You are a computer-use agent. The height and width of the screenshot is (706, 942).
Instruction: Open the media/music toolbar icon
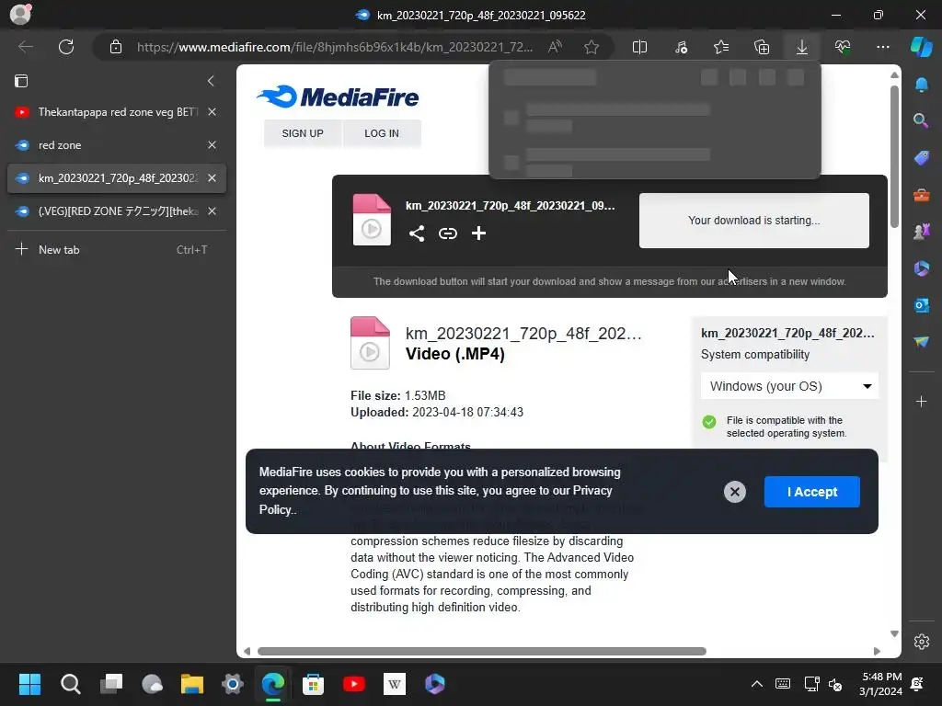pyautogui.click(x=681, y=47)
